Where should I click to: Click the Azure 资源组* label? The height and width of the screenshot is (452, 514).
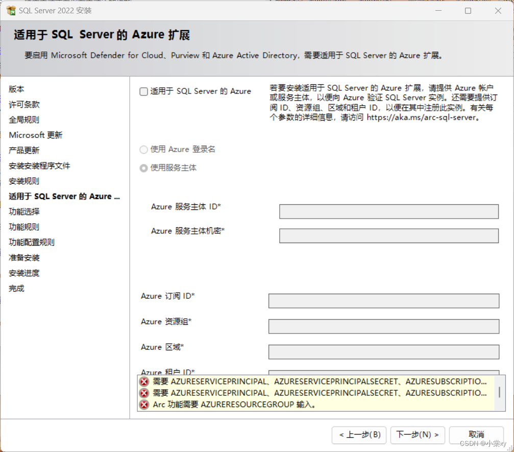click(x=166, y=321)
